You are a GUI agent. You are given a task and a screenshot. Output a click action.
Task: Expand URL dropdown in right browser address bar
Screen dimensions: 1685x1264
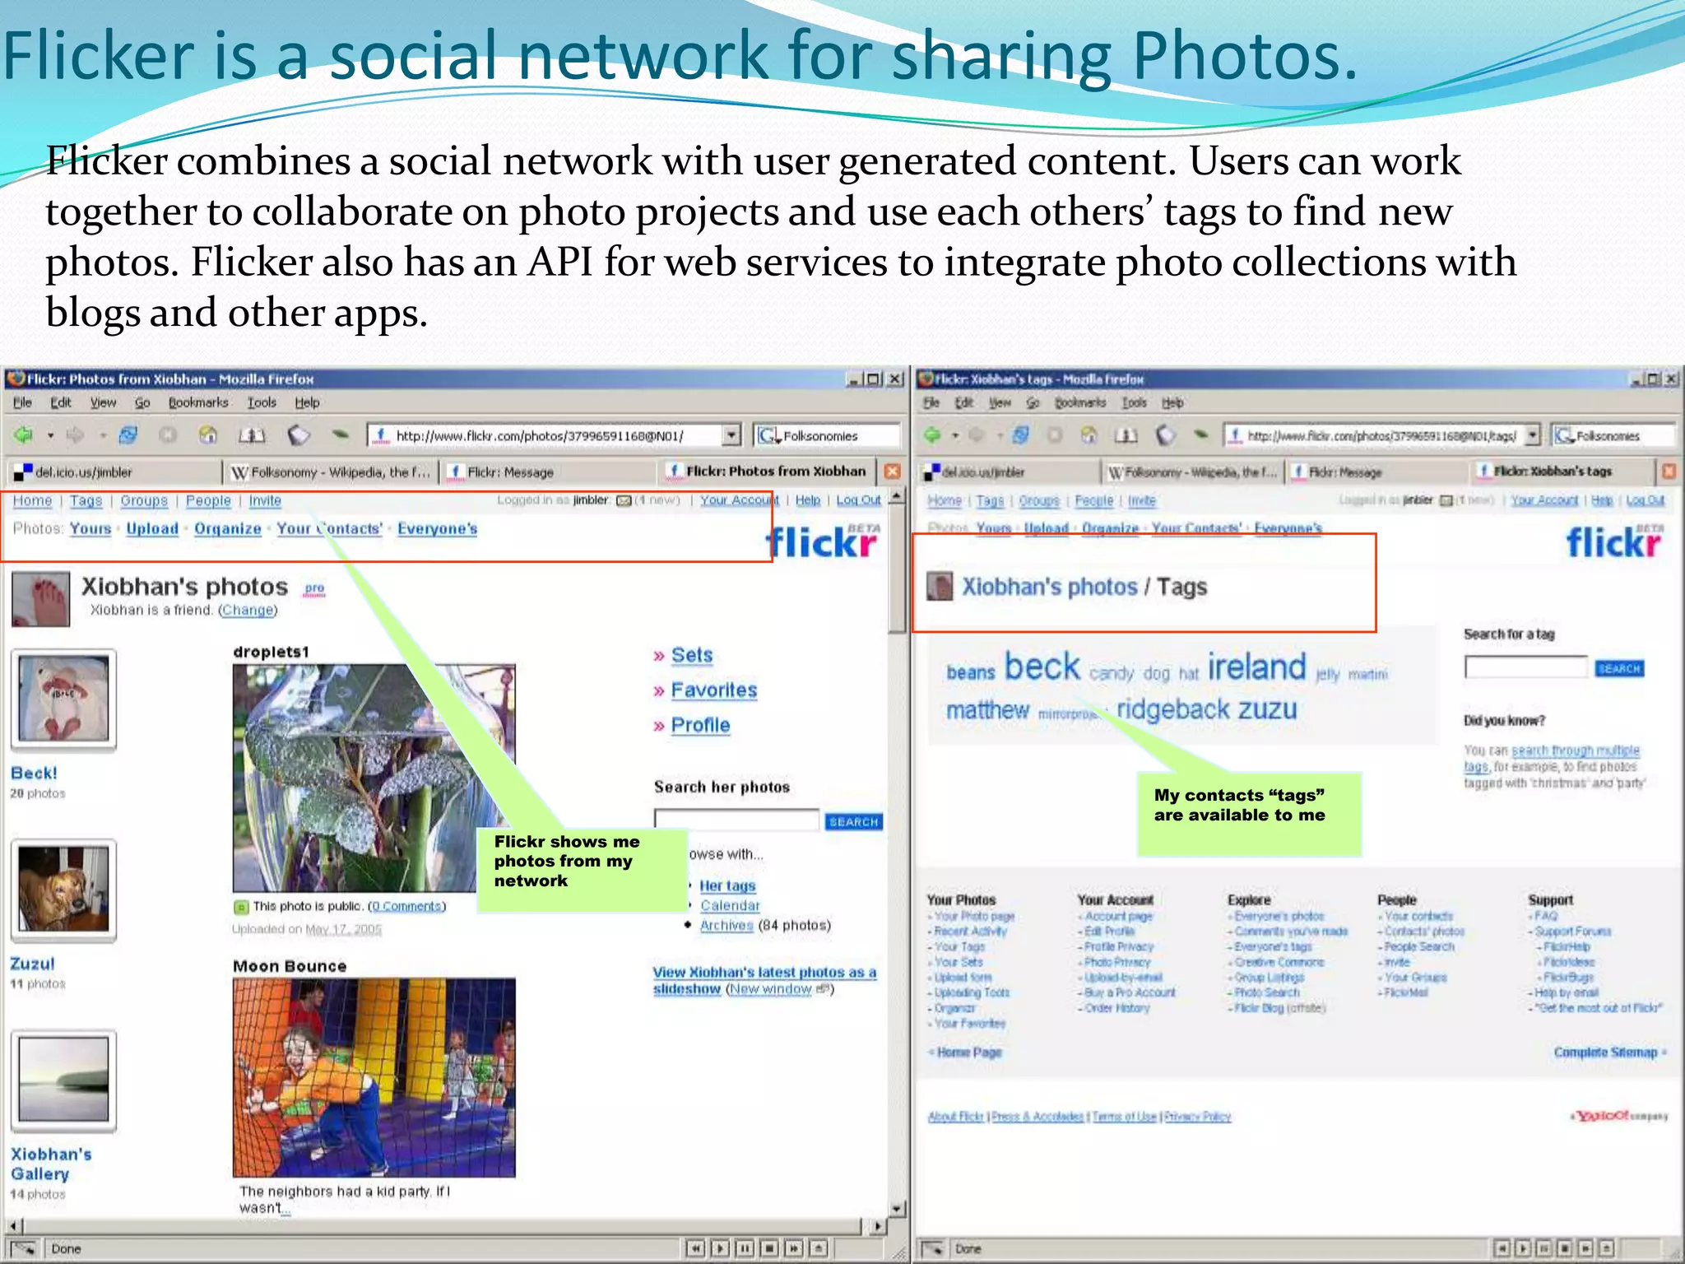[1532, 434]
